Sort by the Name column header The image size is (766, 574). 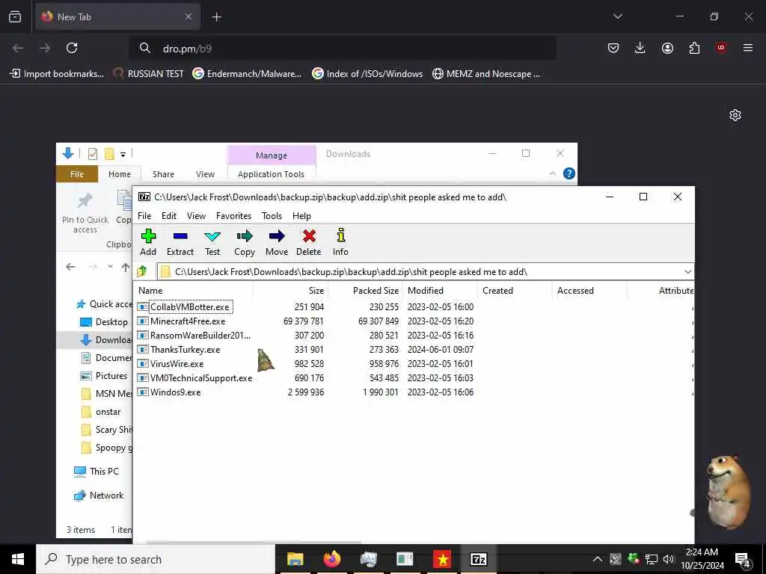[x=194, y=291]
